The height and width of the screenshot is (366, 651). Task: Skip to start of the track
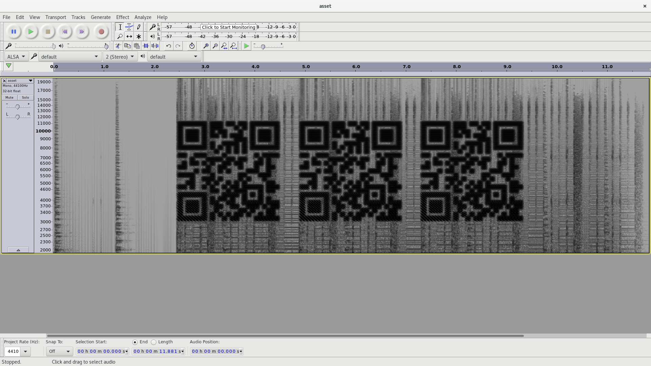click(65, 32)
